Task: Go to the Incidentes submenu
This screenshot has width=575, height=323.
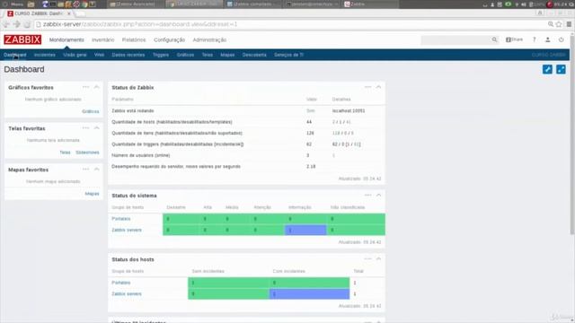Action: click(x=45, y=55)
